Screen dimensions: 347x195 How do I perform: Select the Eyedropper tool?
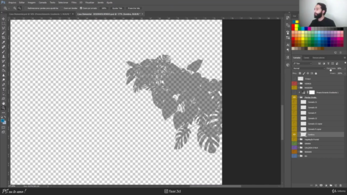click(4, 42)
